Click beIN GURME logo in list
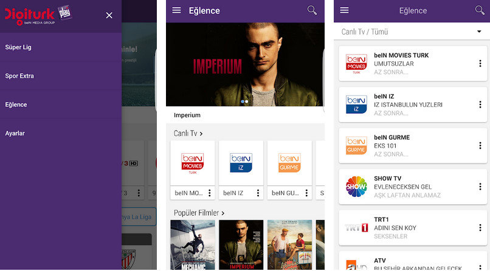Viewport: 490px width, 271px height. click(356, 145)
